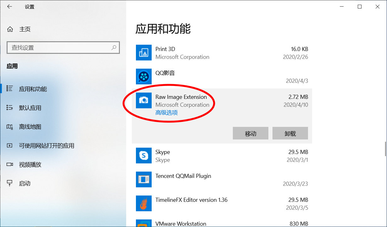Click the Print 3D app icon
Screen dimensions: 387x227
[144, 53]
